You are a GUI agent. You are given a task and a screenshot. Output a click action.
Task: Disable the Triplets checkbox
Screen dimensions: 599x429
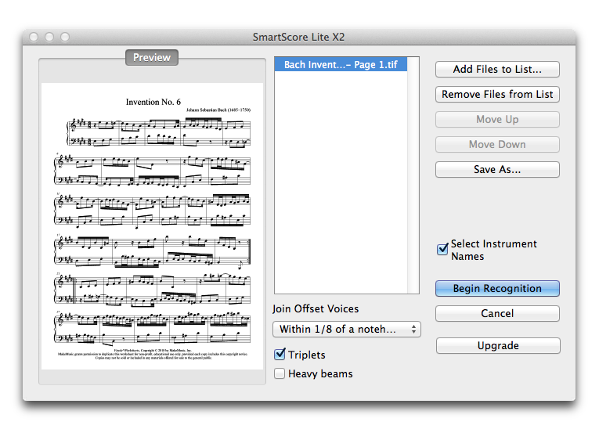[280, 355]
